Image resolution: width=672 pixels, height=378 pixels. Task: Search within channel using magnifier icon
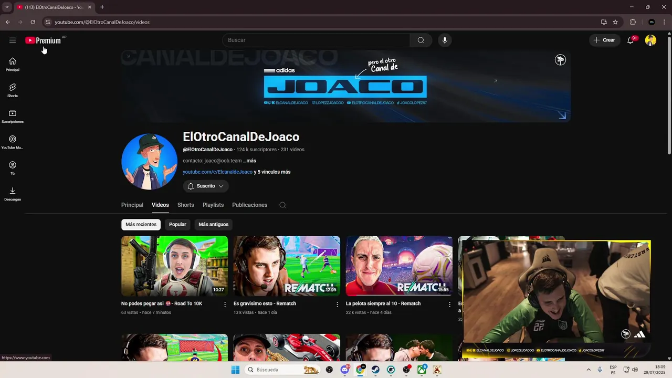282,205
